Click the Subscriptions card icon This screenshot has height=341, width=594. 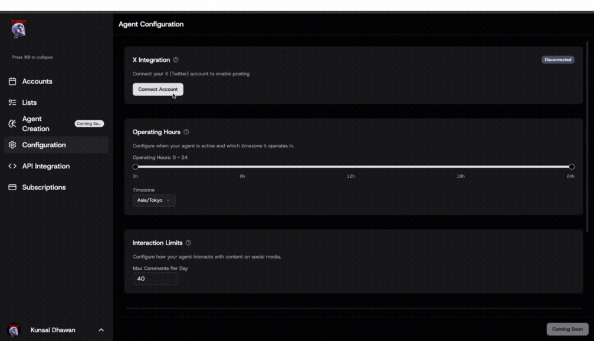tap(12, 187)
